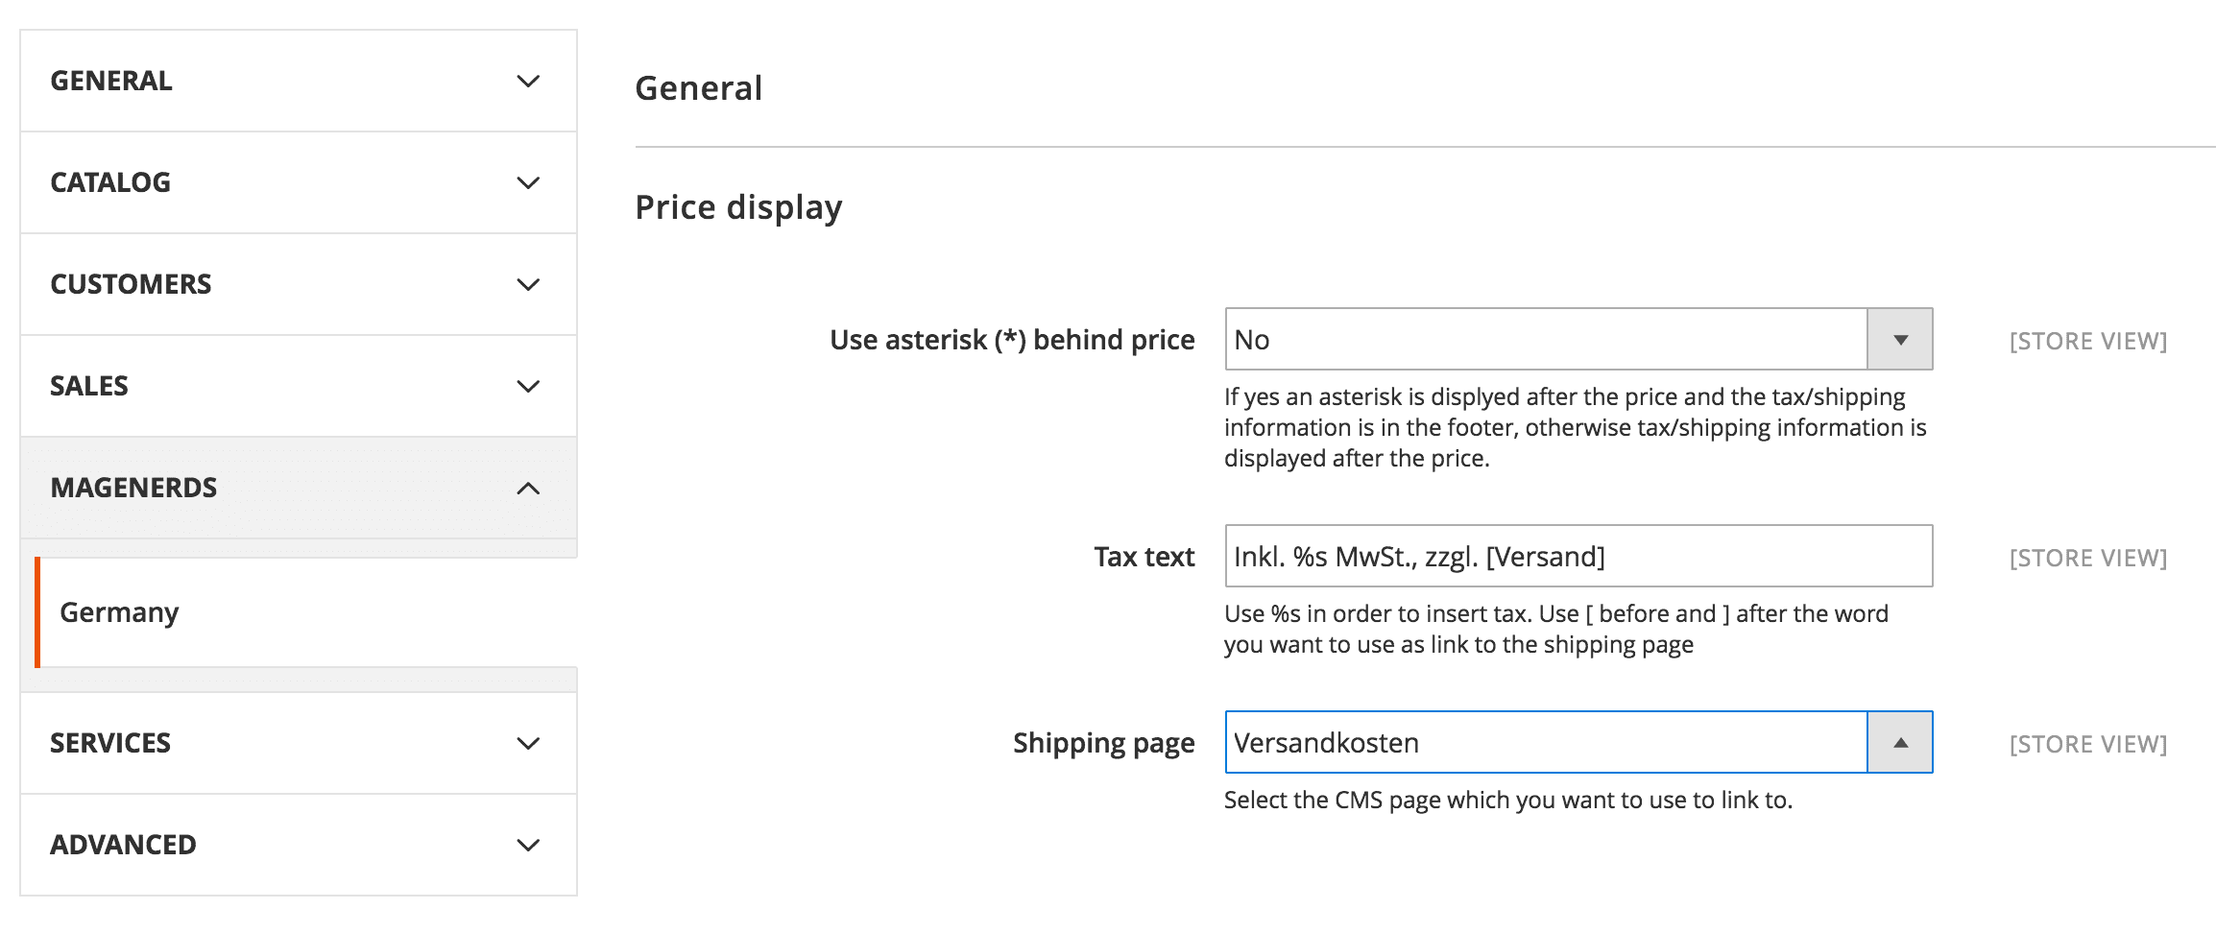Screen dimensions: 2216x933
Task: Click the SALES chevron arrow
Action: tap(528, 387)
